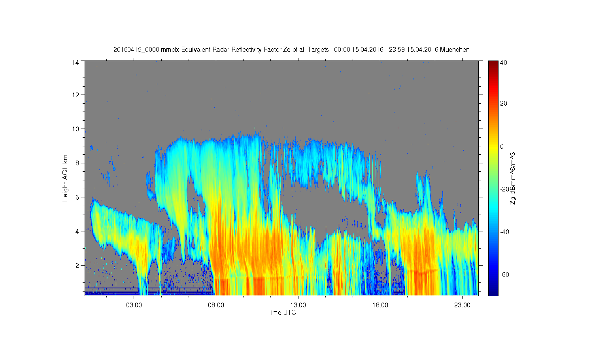Pick the colorbar tick label "-40"
The height and width of the screenshot is (356, 593).
(x=505, y=232)
